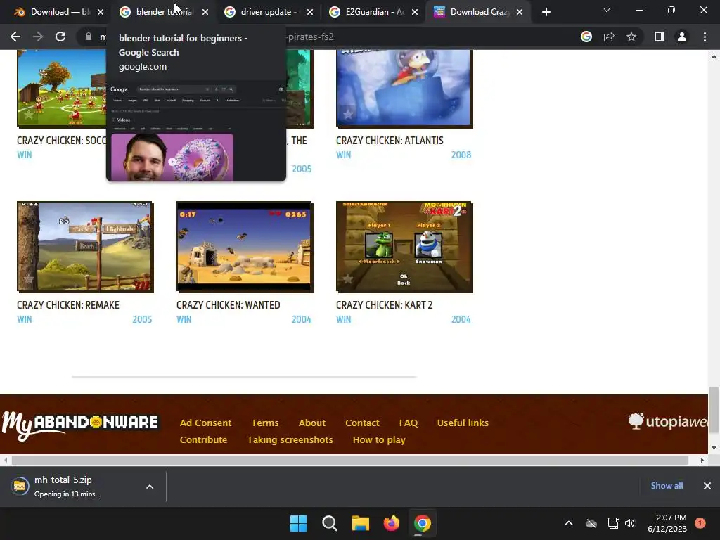Open the How to play footer link

pos(379,440)
